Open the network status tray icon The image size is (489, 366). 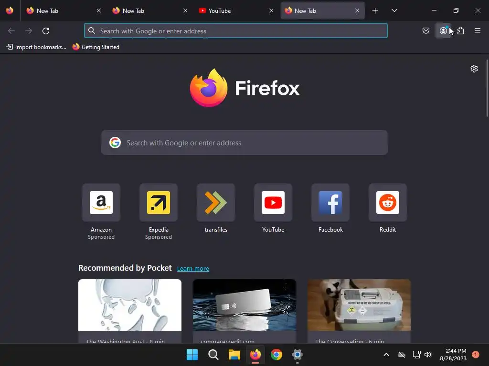pos(416,355)
